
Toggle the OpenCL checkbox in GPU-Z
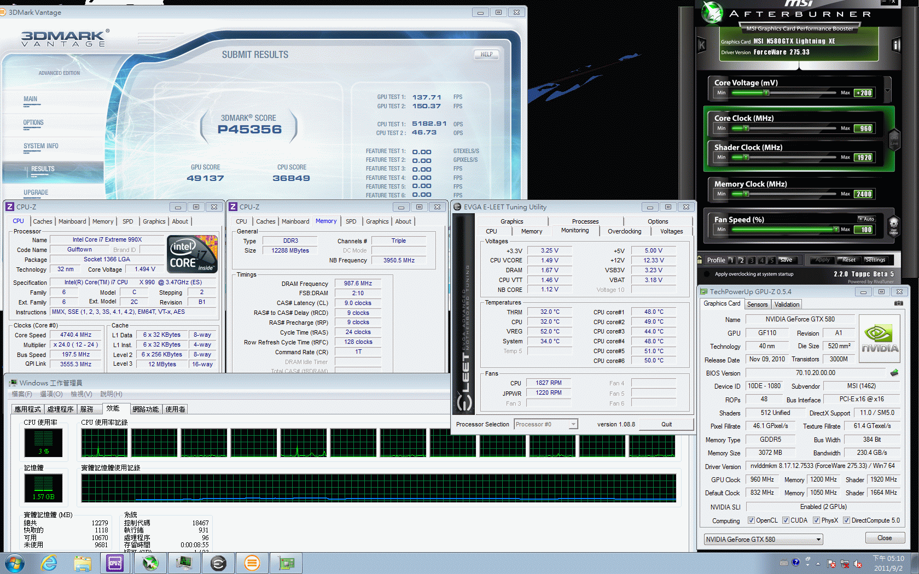[x=751, y=520]
